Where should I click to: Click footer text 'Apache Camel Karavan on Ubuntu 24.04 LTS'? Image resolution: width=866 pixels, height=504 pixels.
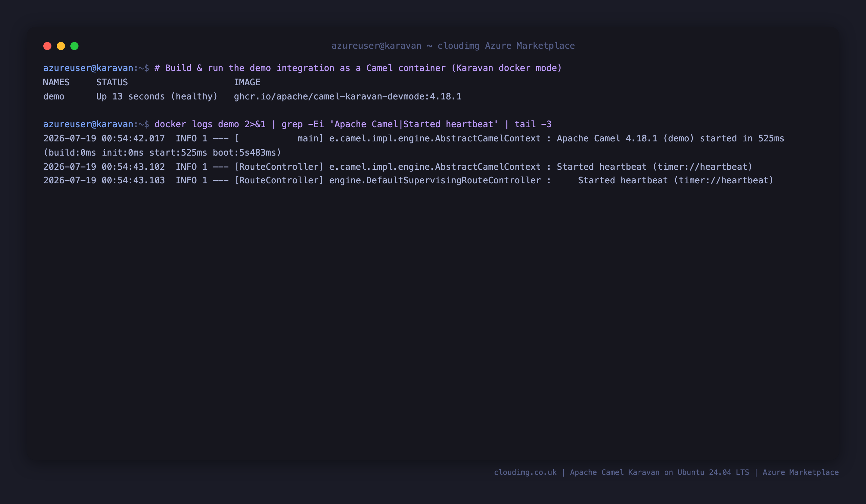(659, 473)
